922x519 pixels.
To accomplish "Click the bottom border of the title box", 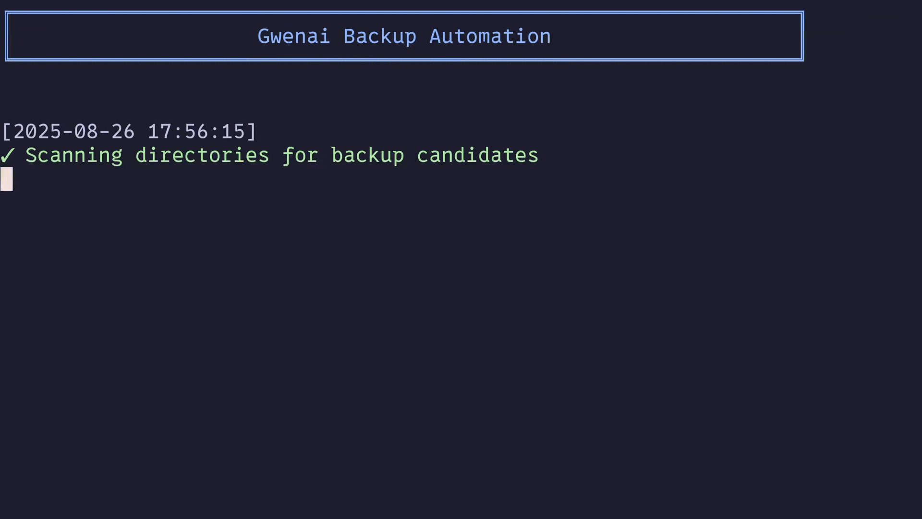I will pos(404,60).
